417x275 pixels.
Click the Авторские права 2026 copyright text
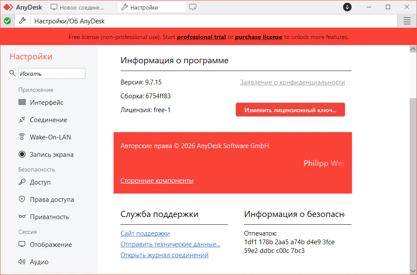click(195, 146)
